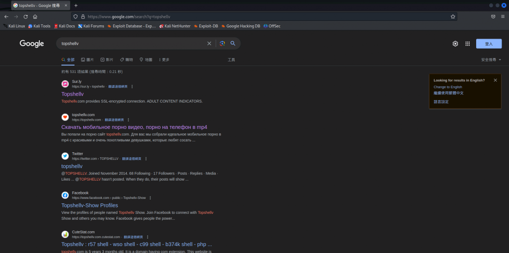Open the browser home page icon
Viewport: 509px width, 253px height.
click(35, 16)
